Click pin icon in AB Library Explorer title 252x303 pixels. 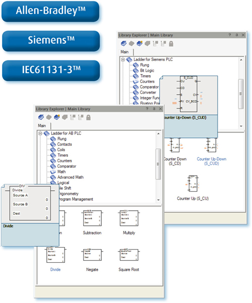(x=154, y=108)
